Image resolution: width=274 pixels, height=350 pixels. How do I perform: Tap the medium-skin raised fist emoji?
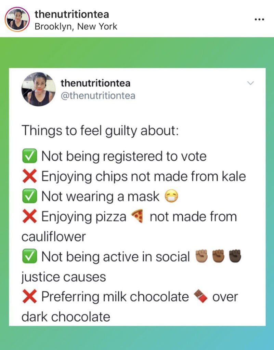[218, 256]
